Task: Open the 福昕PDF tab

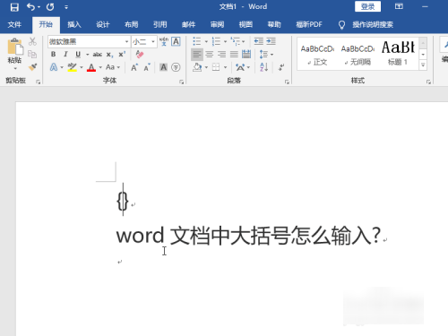Action: [309, 24]
